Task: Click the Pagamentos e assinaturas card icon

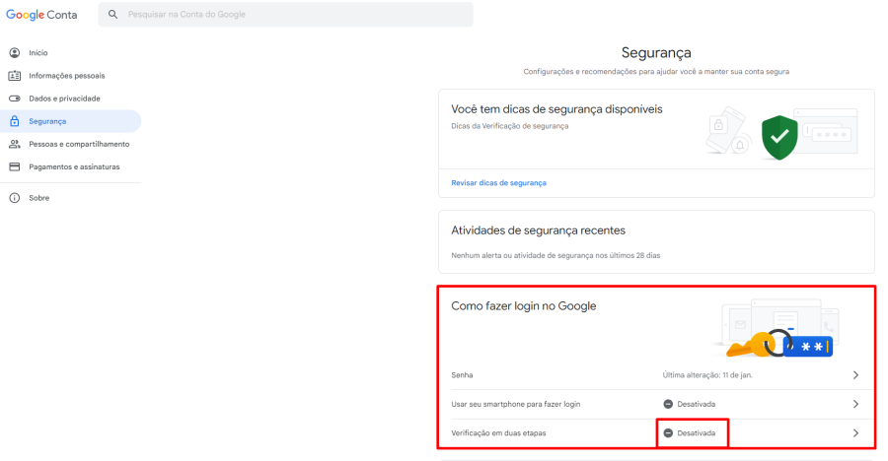Action: point(14,166)
